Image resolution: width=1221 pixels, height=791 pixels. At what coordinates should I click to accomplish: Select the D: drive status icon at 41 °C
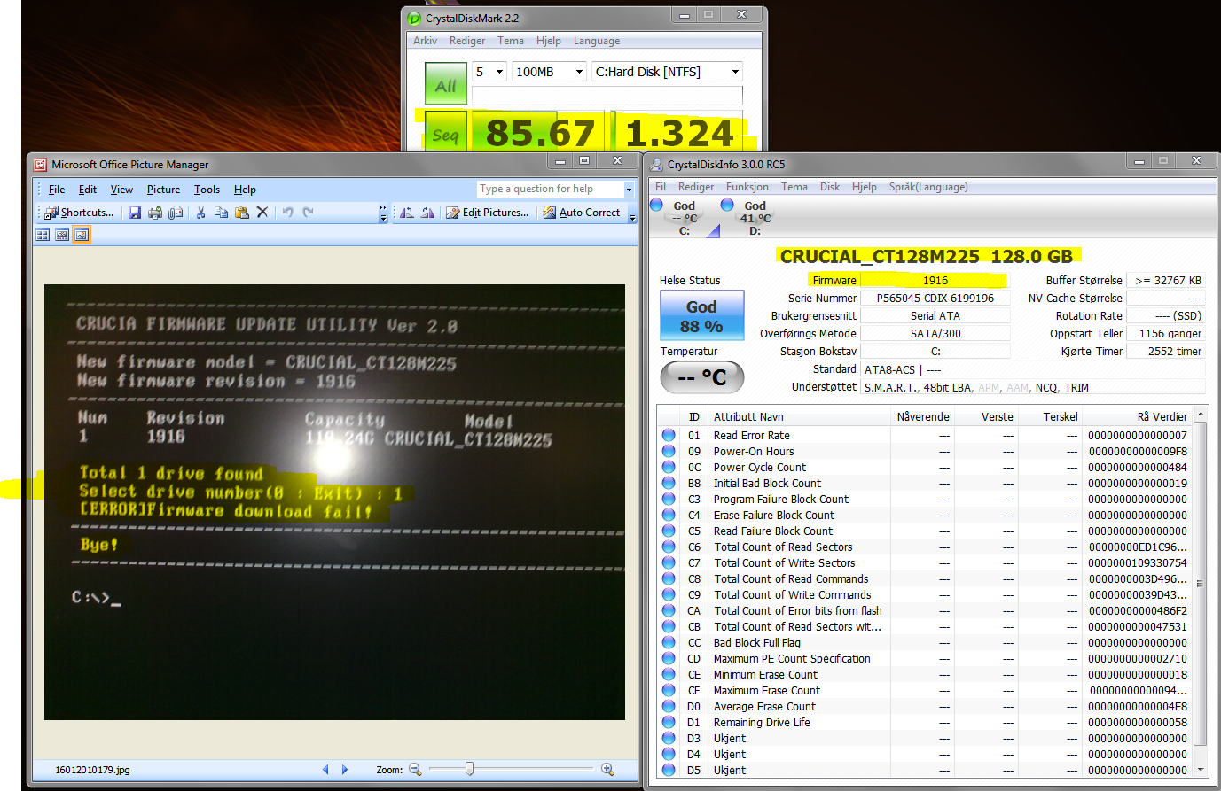pyautogui.click(x=727, y=205)
